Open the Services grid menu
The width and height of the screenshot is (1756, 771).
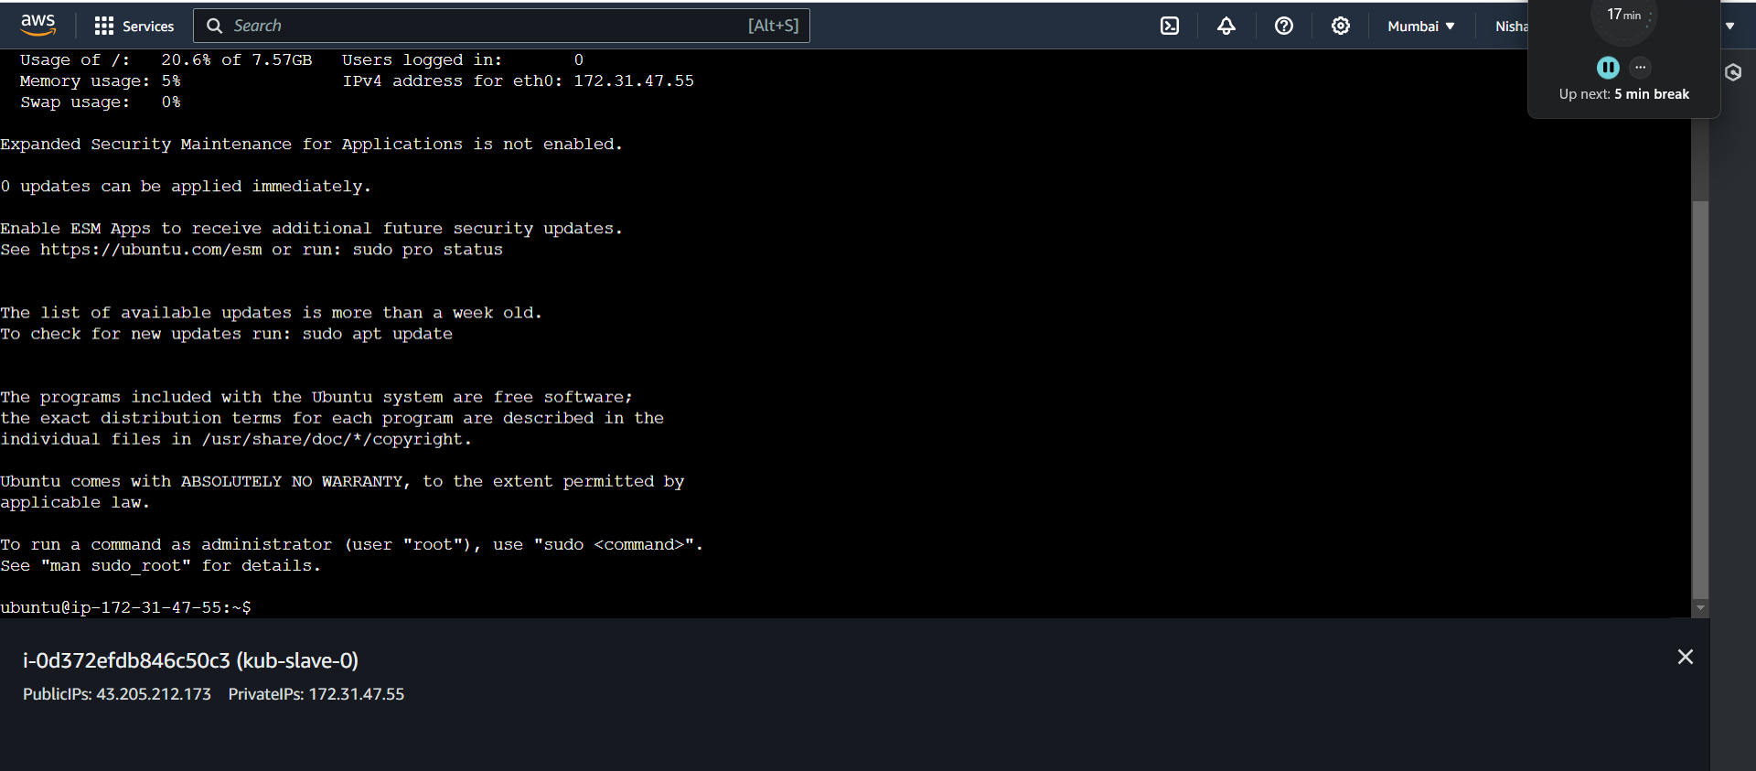(x=134, y=26)
